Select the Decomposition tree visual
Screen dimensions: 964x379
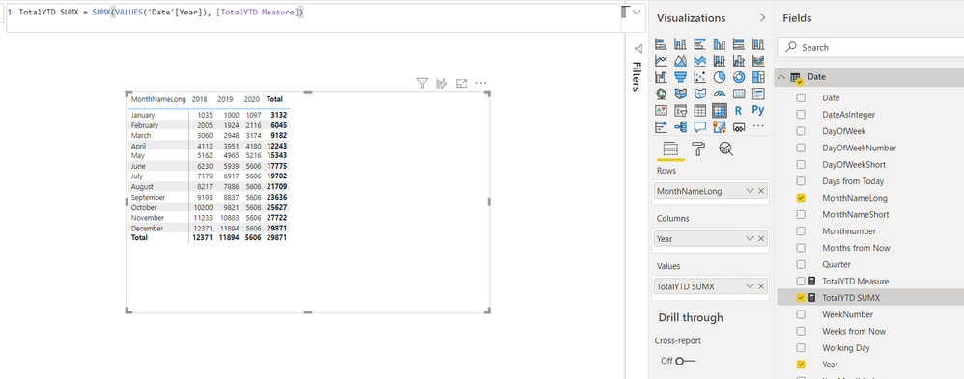[681, 127]
